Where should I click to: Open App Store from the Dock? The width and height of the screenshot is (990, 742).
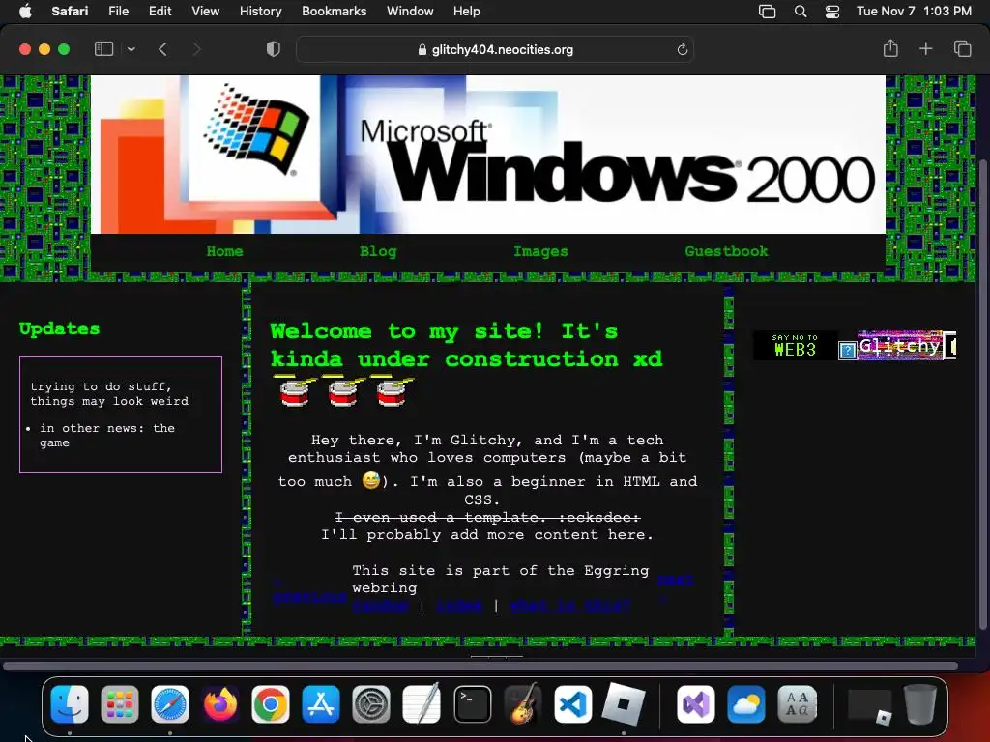pyautogui.click(x=321, y=704)
